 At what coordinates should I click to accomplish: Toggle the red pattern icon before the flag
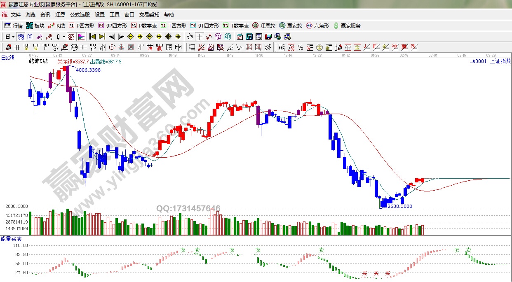[x=71, y=36]
